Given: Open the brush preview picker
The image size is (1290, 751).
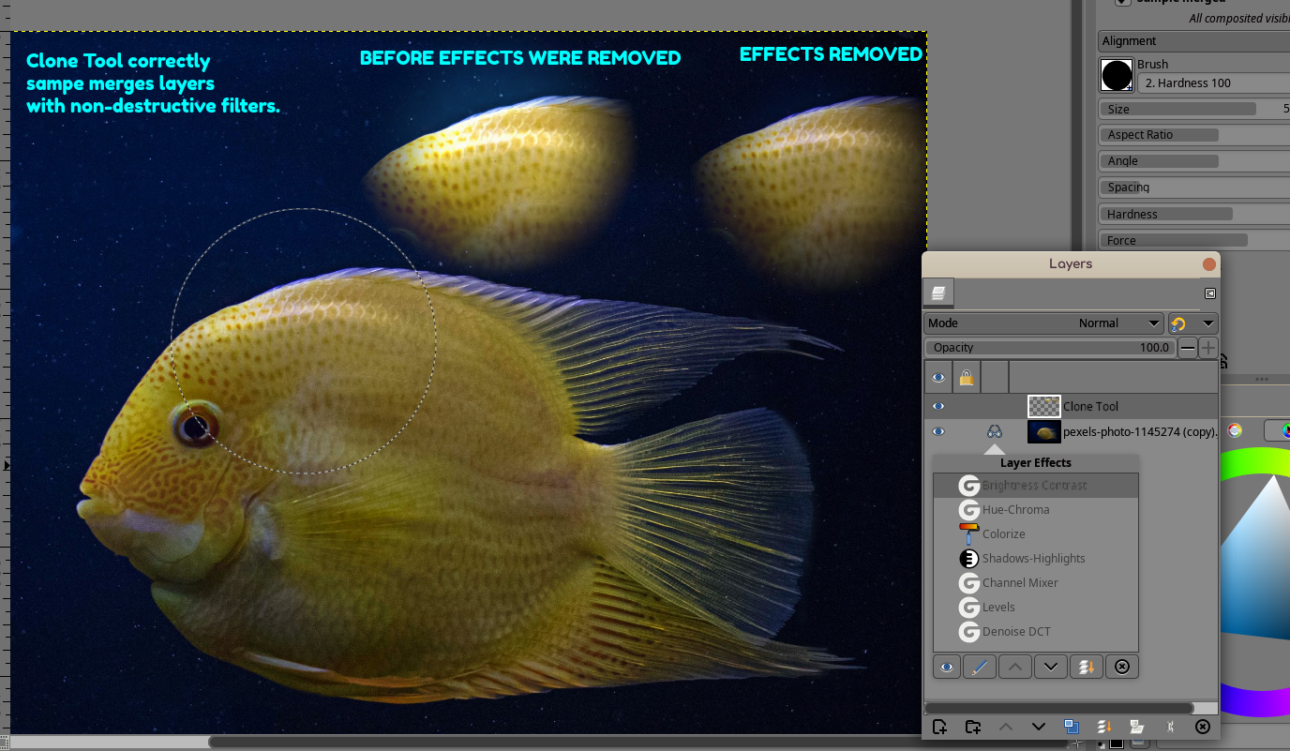Looking at the screenshot, I should coord(1117,75).
